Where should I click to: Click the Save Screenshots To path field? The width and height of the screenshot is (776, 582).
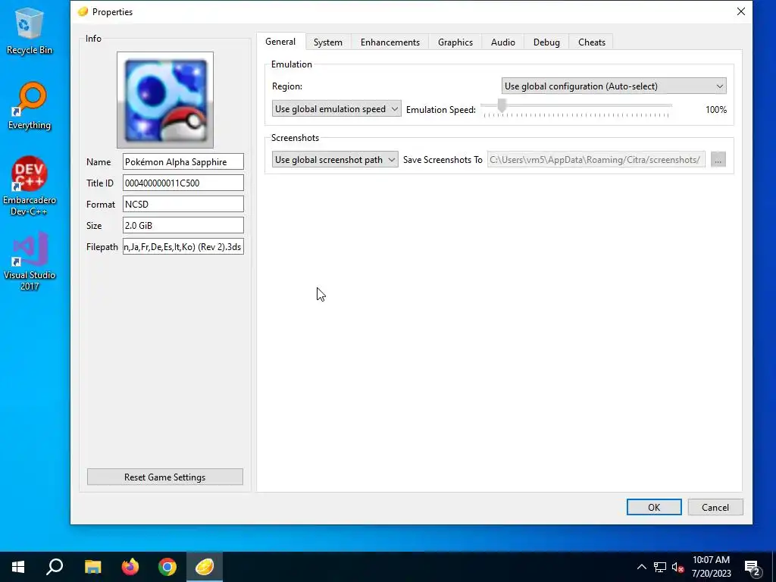point(596,159)
